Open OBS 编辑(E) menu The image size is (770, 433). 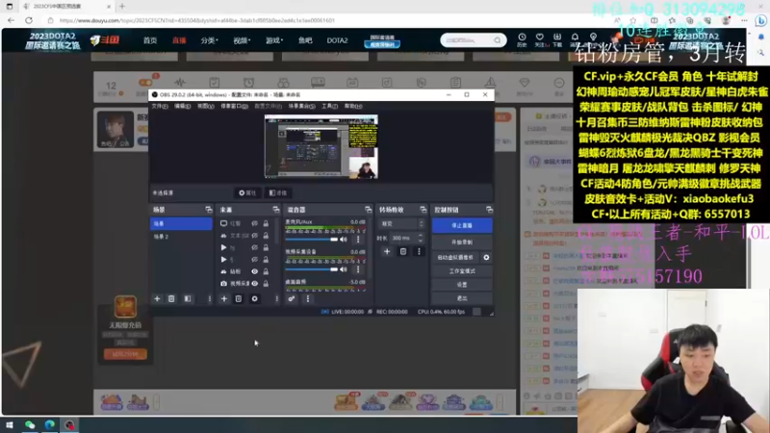coord(182,106)
